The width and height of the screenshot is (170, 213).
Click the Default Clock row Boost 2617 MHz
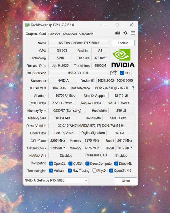click(125, 148)
